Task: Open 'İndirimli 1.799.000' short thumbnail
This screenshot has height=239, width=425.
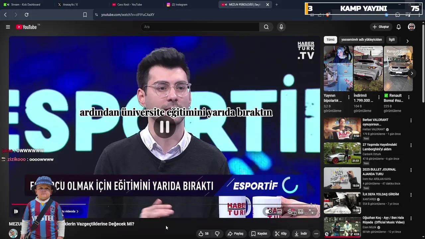Action: tap(368, 68)
